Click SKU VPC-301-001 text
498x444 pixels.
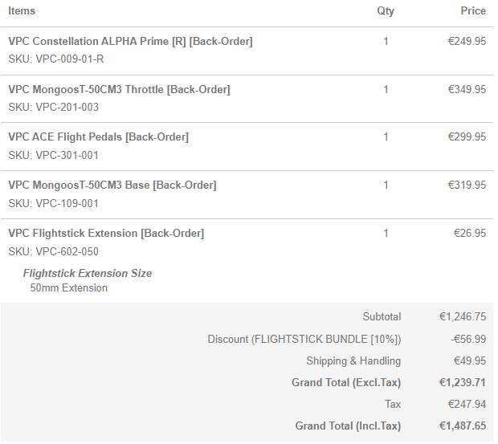54,156
